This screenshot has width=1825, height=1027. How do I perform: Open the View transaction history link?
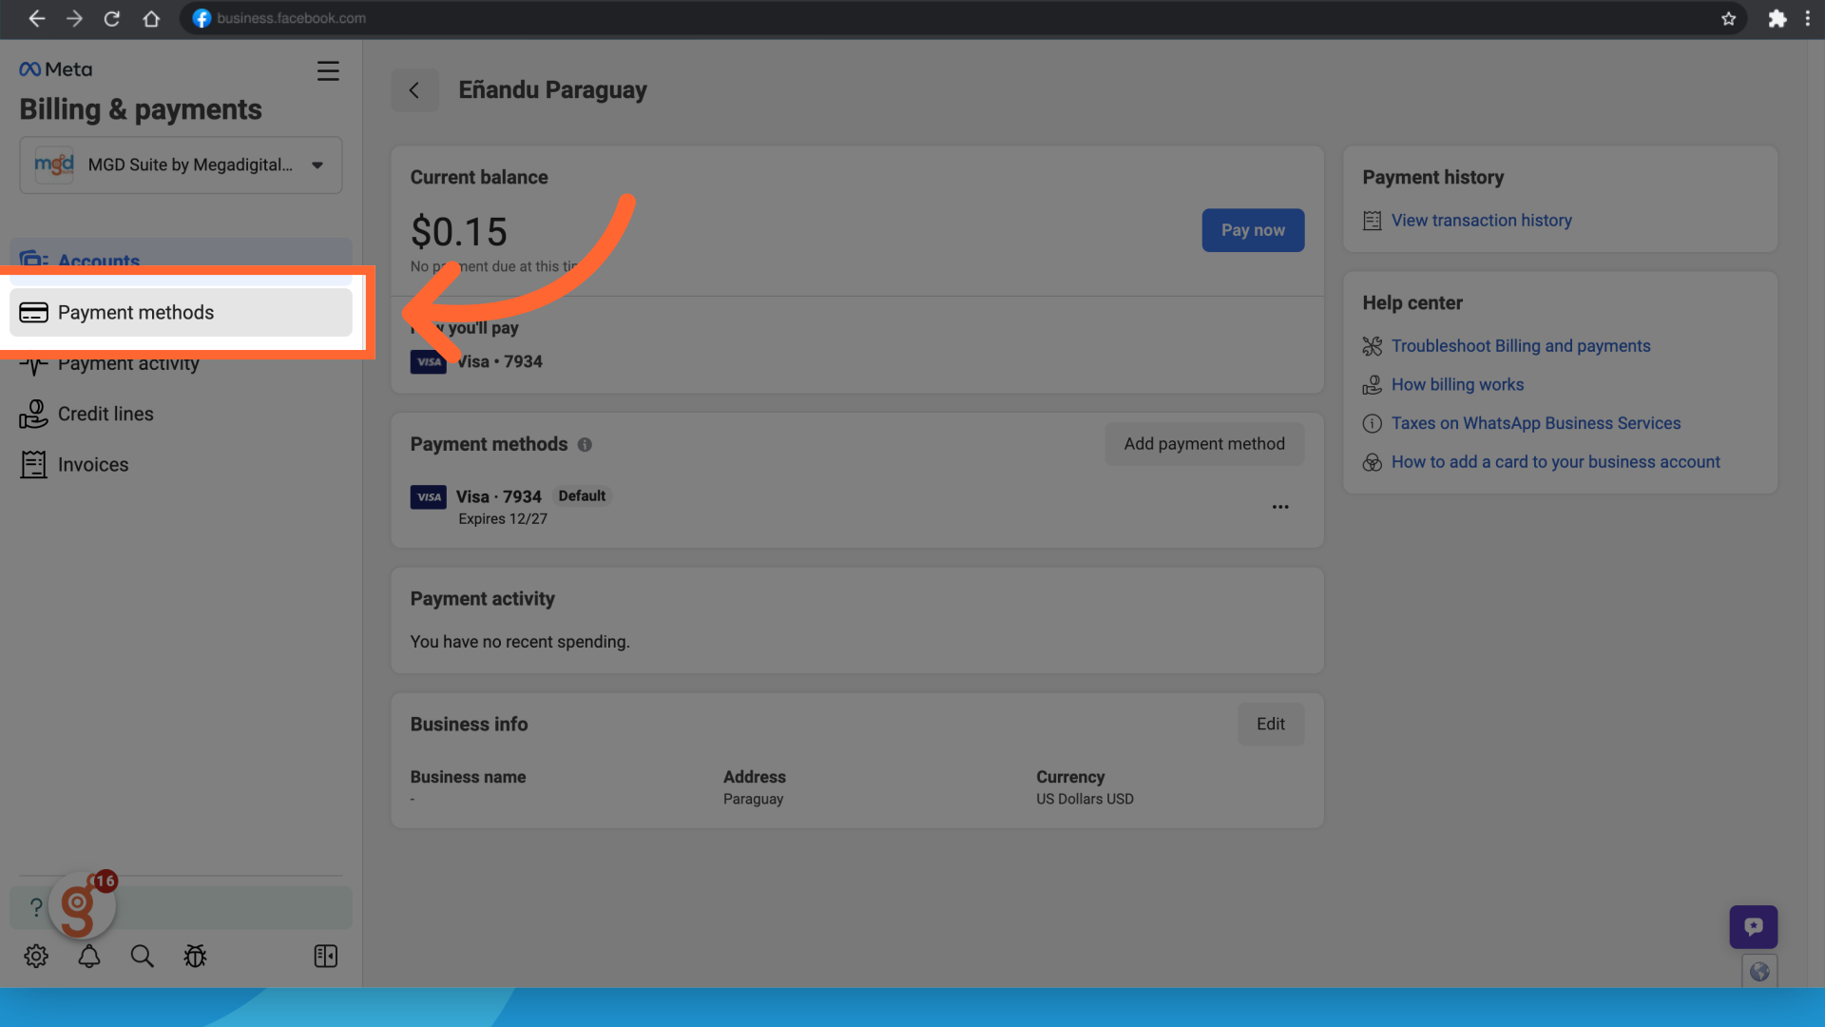click(1481, 221)
